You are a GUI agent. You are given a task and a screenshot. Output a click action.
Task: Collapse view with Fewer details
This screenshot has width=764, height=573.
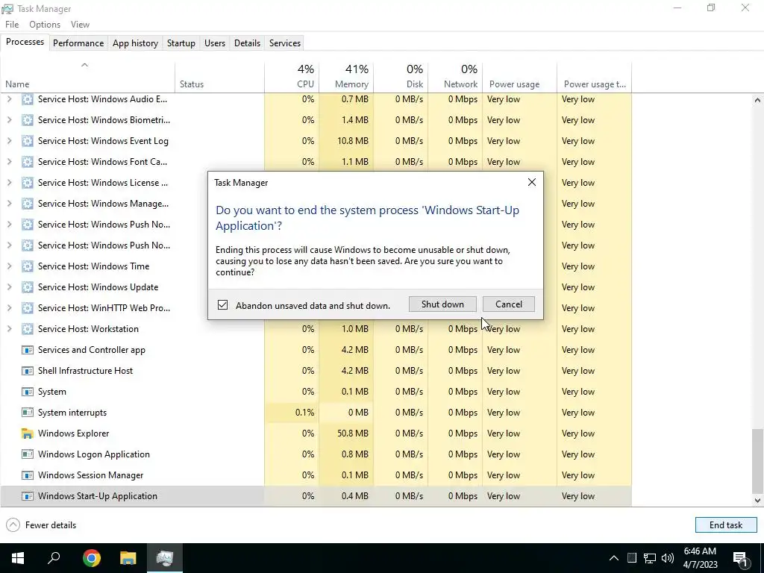41,525
